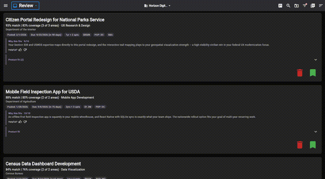Open the Horizon Digit... organization selector

click(x=157, y=6)
